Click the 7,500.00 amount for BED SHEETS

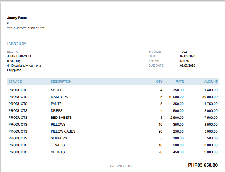(211, 118)
